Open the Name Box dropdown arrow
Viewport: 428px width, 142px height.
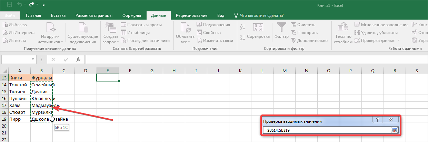point(33,59)
